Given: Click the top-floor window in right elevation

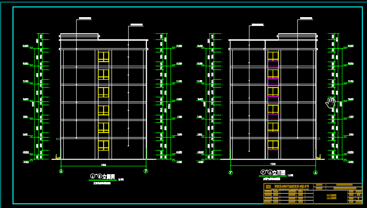Looking at the screenshot, I should pyautogui.click(x=273, y=57).
